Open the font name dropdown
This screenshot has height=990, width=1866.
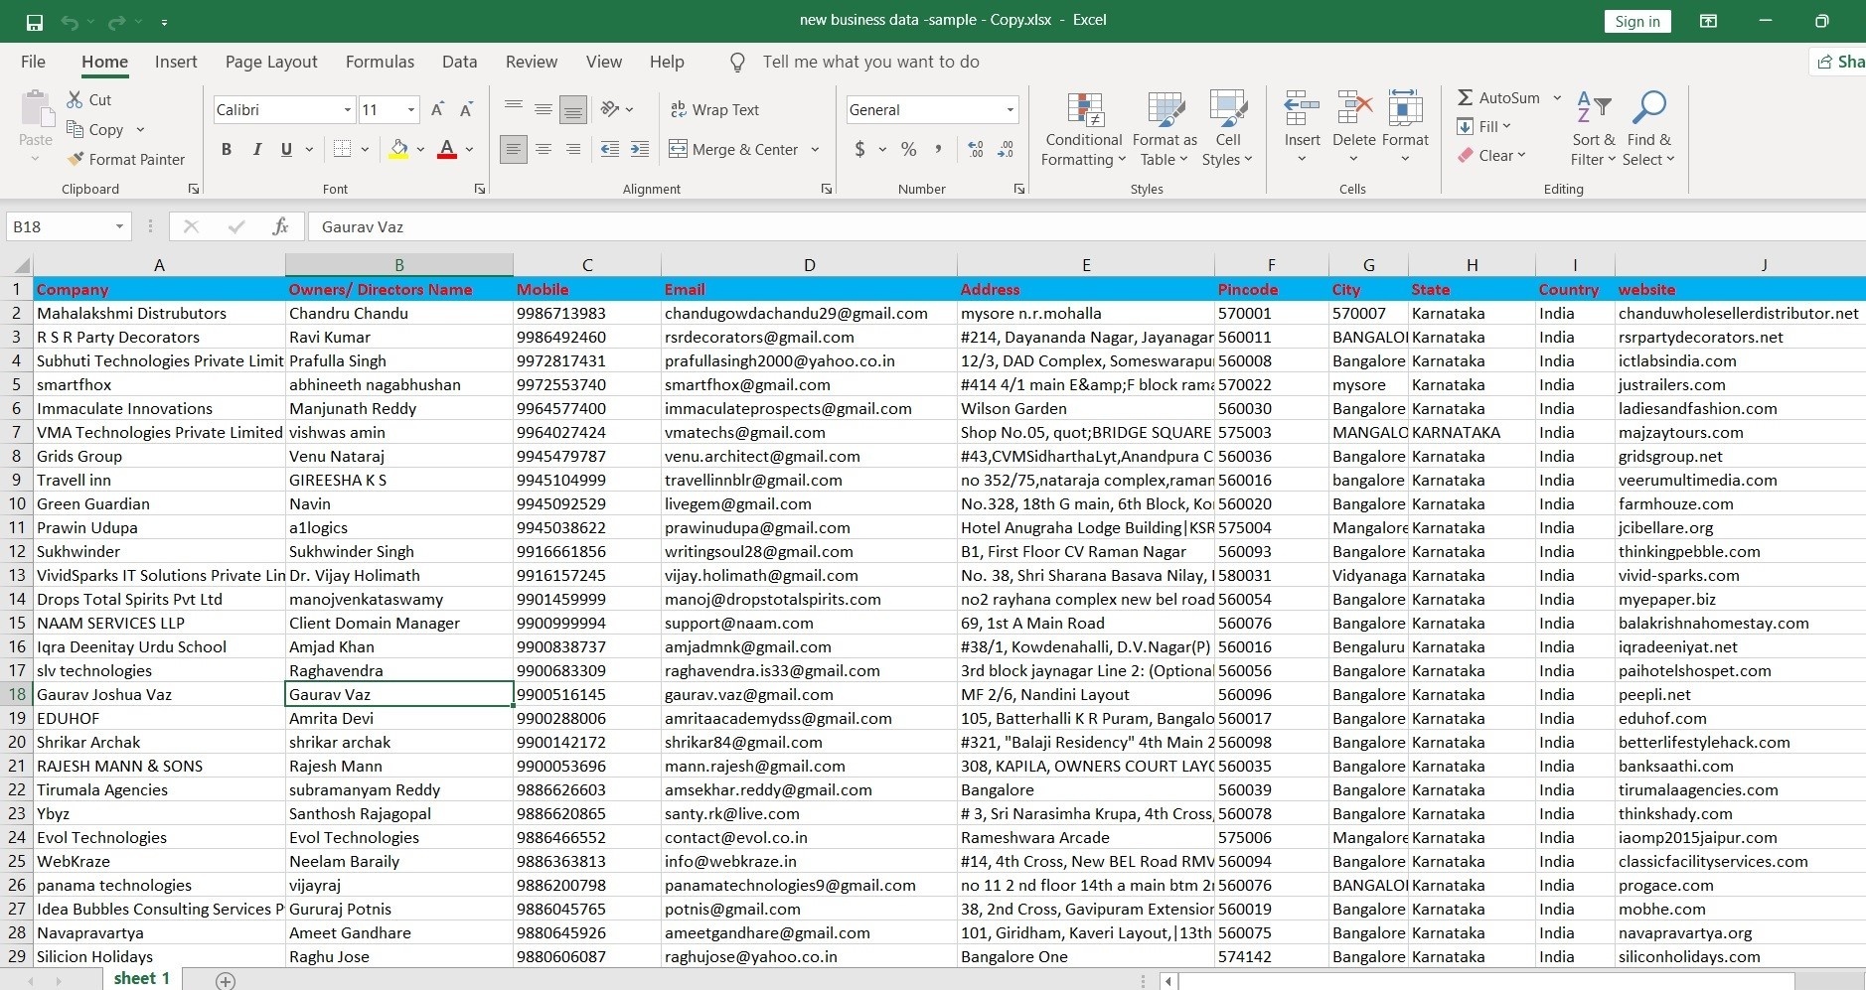point(346,109)
